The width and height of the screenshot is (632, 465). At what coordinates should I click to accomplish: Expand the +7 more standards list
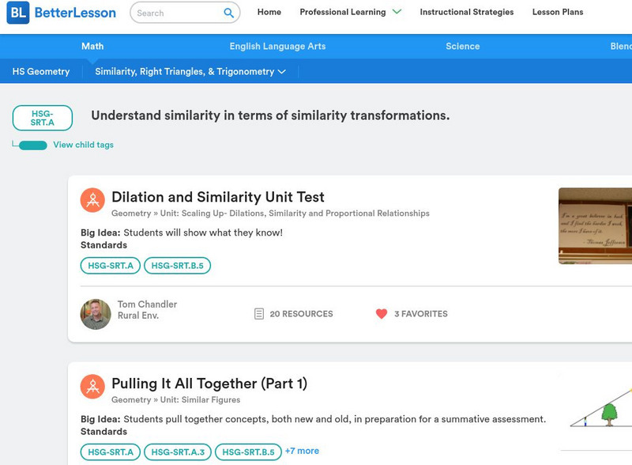302,451
